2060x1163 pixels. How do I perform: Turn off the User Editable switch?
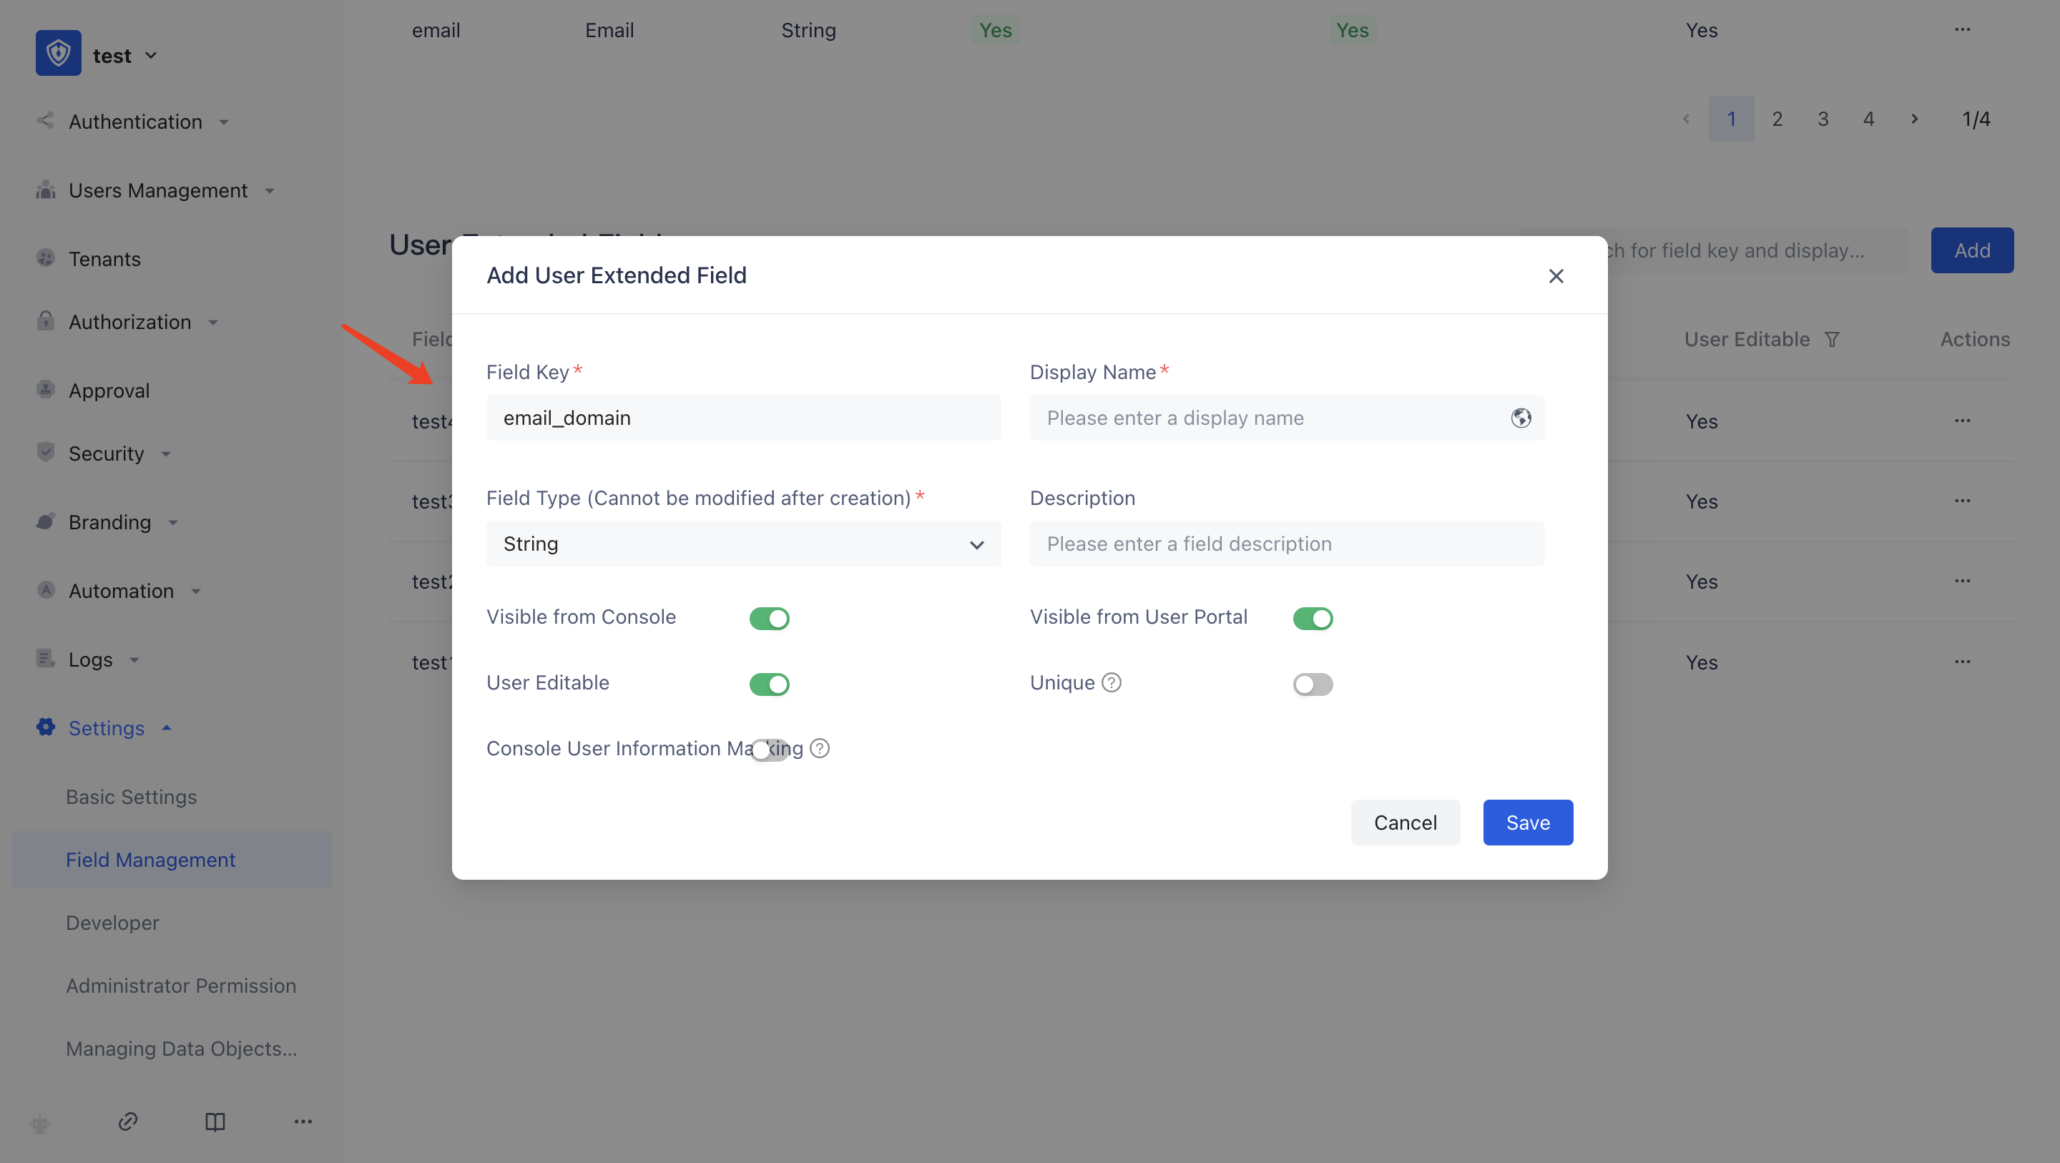click(x=770, y=684)
